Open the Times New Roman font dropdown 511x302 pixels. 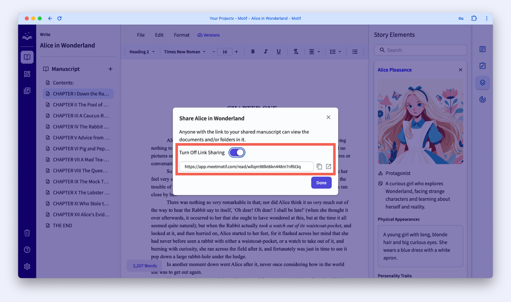coord(185,52)
